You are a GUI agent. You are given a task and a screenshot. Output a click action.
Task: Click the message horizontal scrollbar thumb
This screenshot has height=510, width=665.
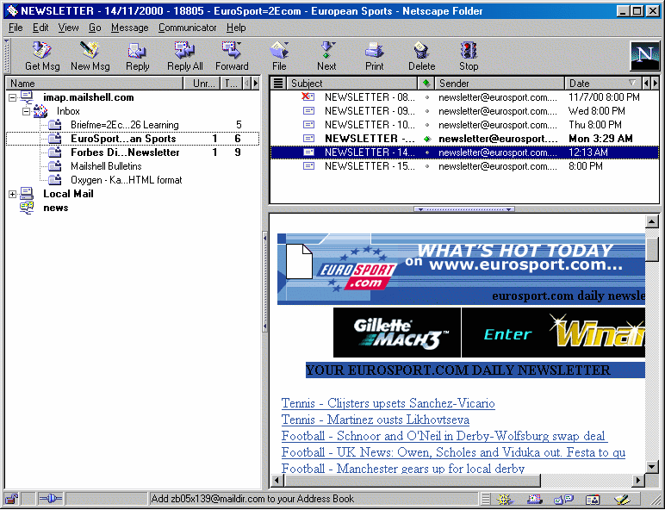pos(413,481)
